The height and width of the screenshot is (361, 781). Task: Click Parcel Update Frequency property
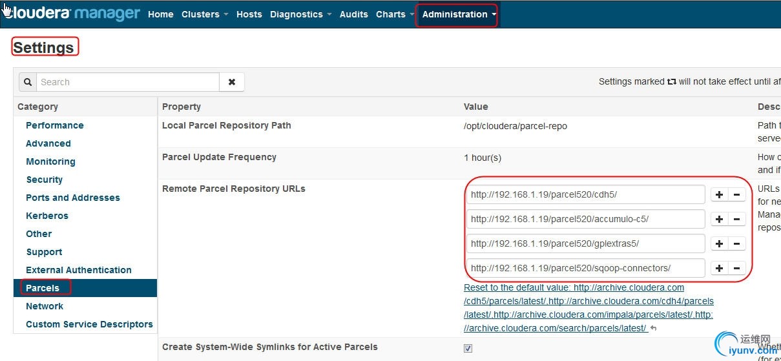[x=219, y=157]
